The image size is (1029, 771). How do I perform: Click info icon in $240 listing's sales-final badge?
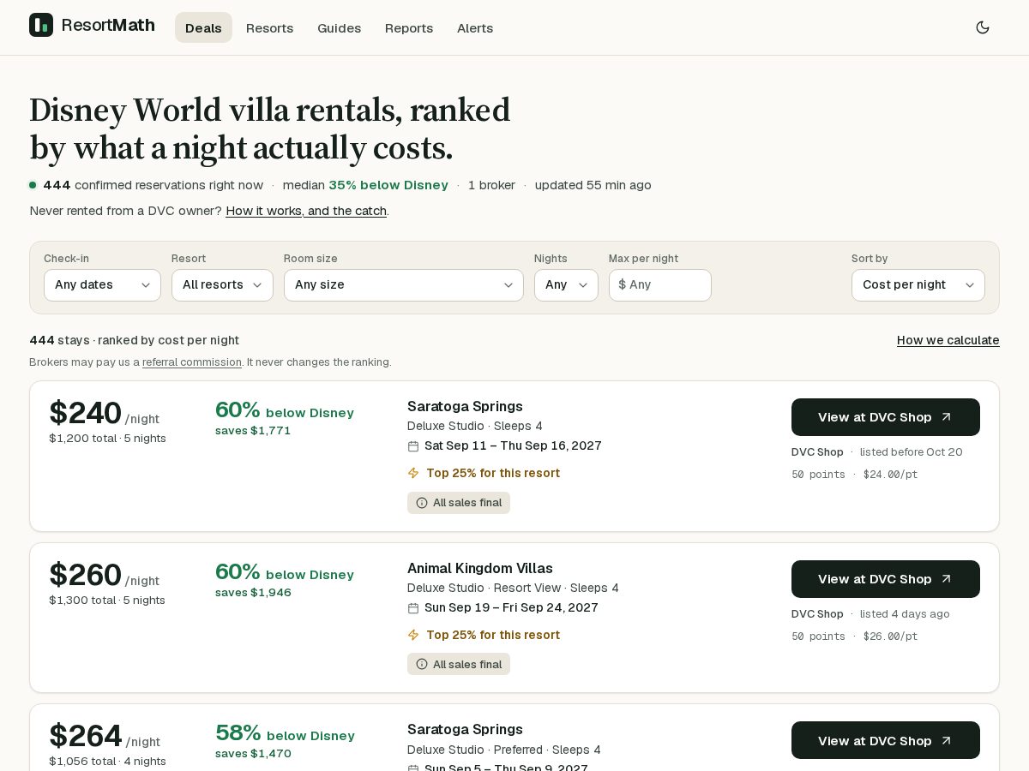[422, 503]
